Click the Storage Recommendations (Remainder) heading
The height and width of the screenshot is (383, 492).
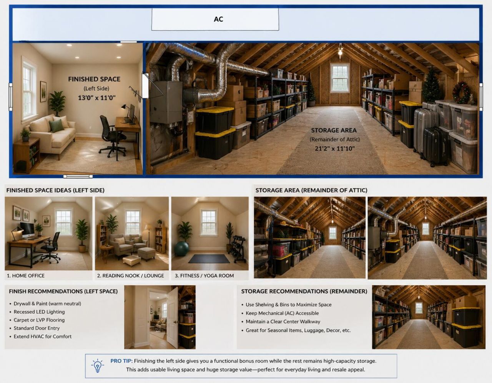point(304,291)
